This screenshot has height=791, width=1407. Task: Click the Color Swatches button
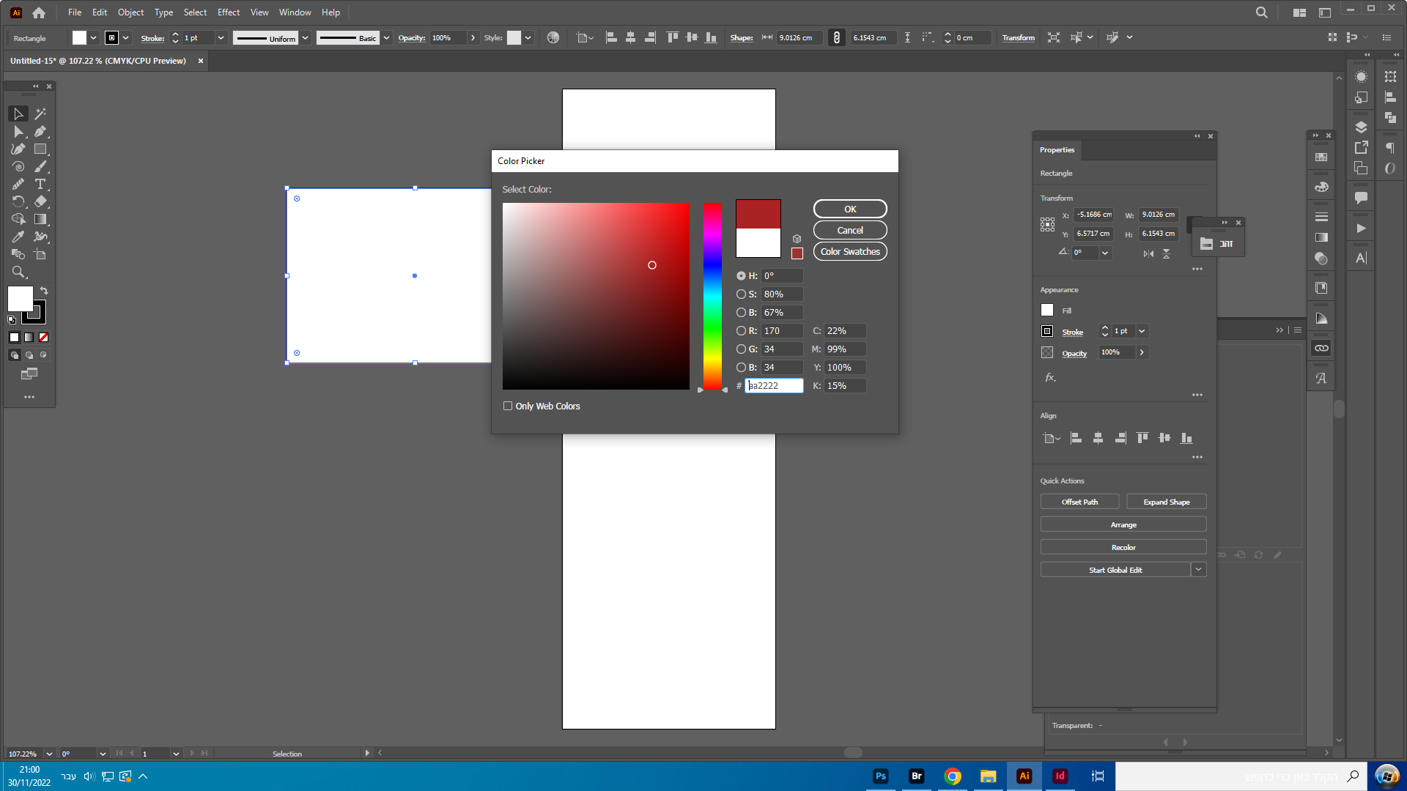(x=850, y=251)
